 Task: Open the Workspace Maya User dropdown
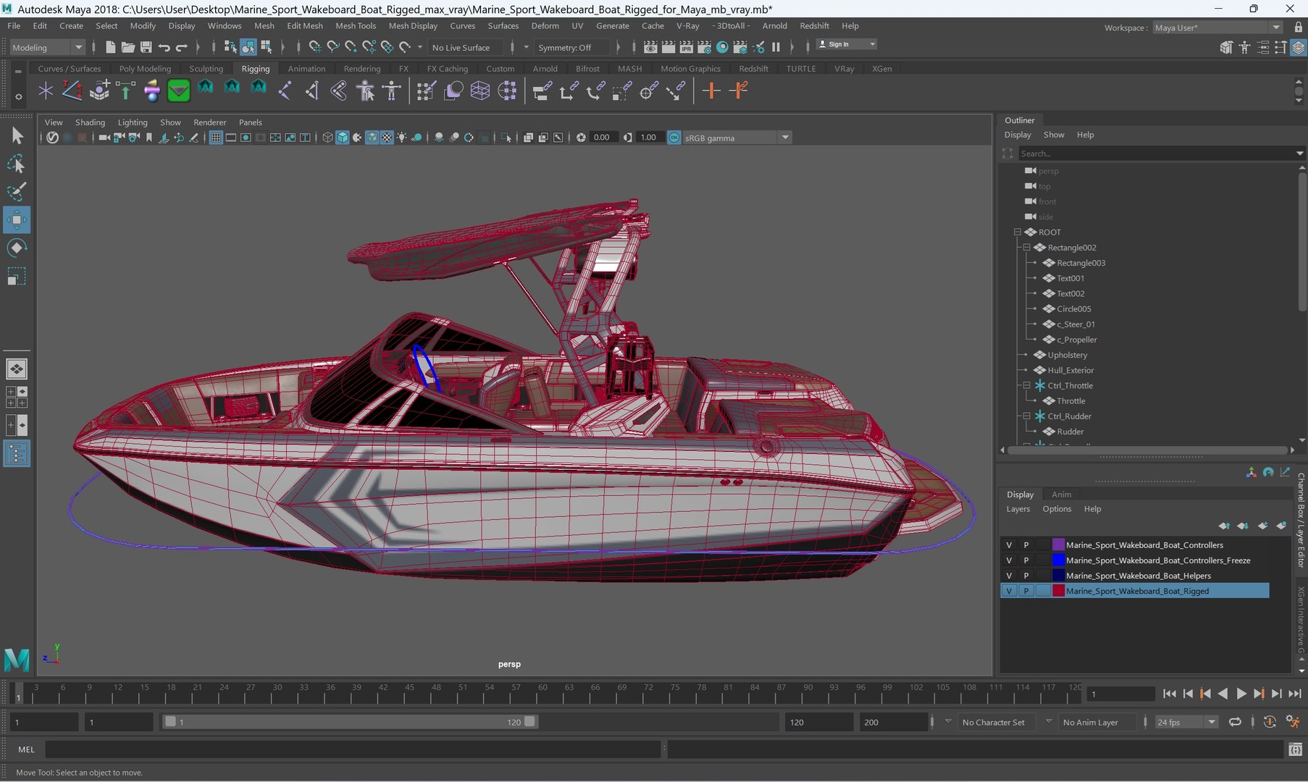tap(1217, 28)
